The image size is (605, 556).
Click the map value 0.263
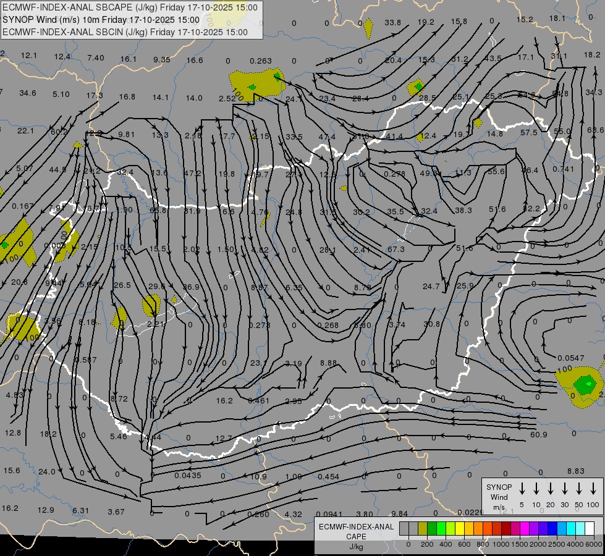[x=260, y=61]
